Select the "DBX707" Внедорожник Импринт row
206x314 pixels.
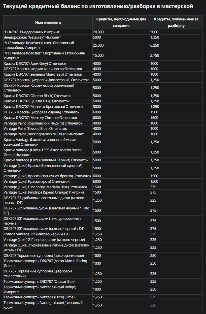[x=103, y=32]
